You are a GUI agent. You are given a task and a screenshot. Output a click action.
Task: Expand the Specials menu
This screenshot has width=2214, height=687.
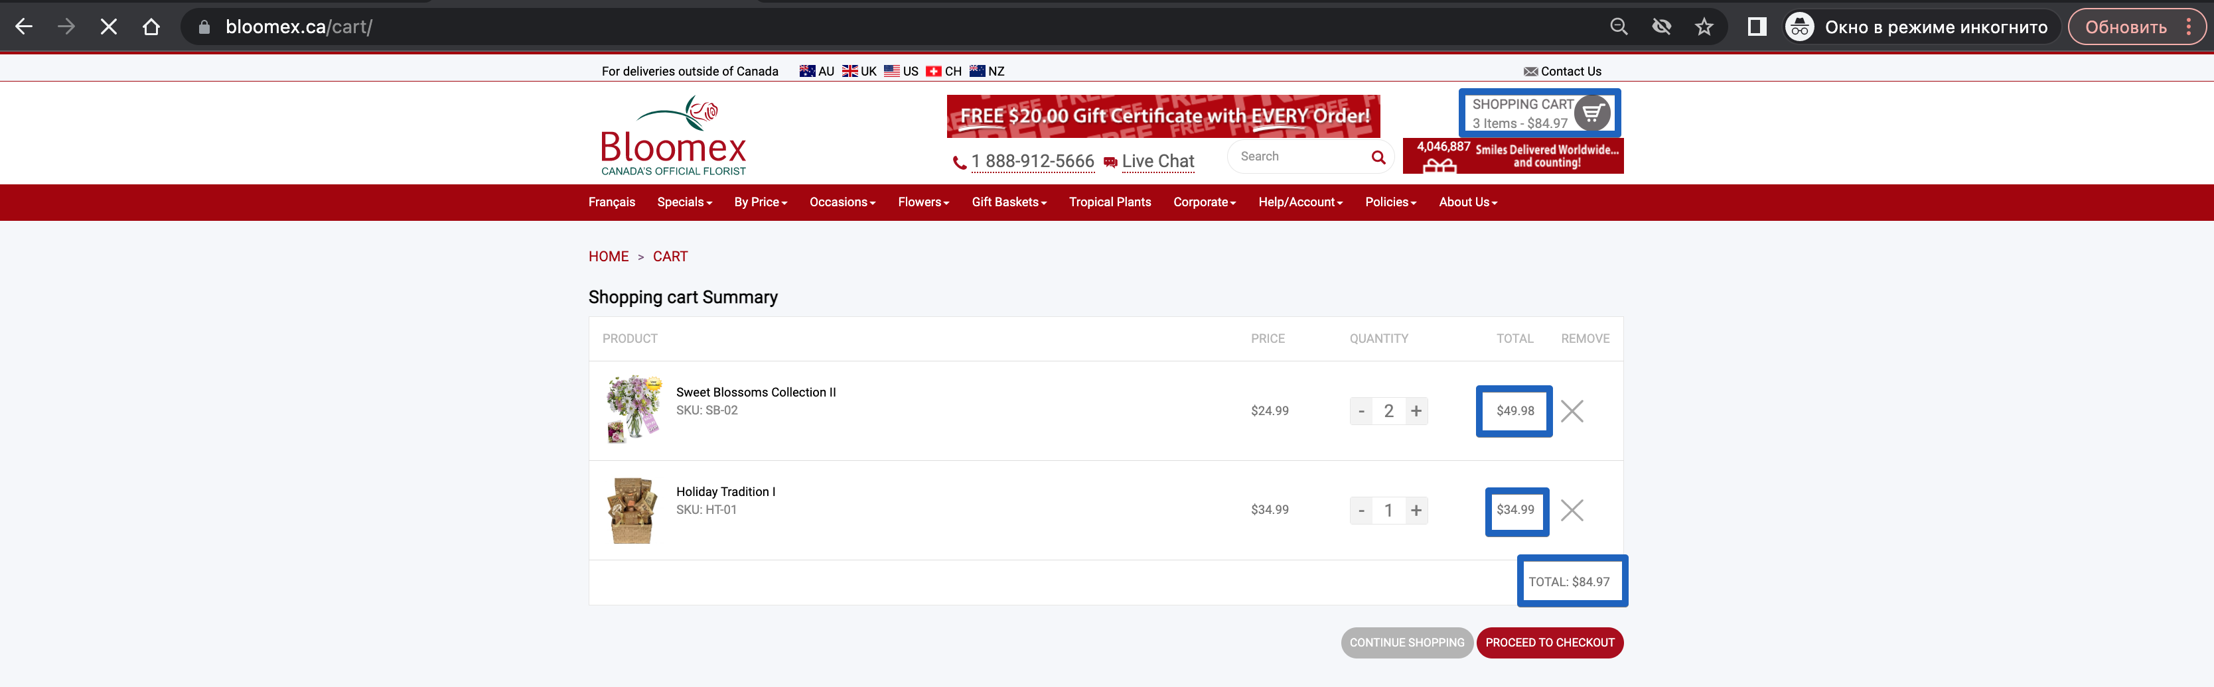pos(684,202)
